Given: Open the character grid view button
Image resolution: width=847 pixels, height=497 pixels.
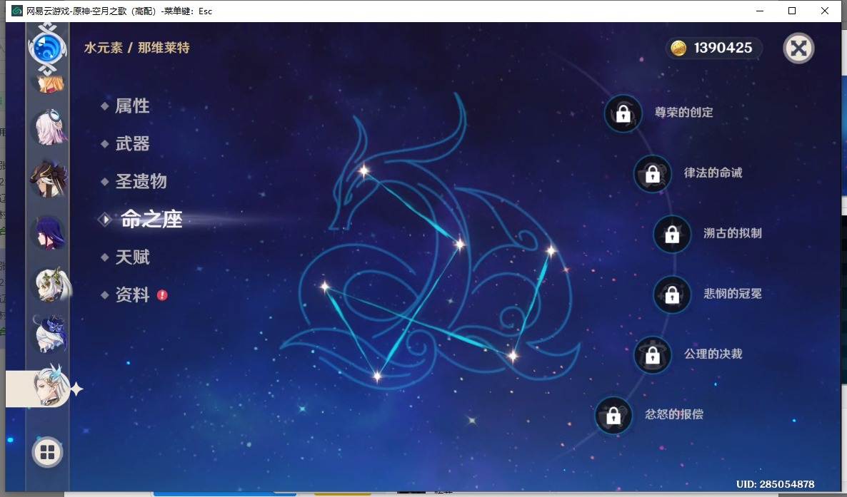Looking at the screenshot, I should coord(48,452).
